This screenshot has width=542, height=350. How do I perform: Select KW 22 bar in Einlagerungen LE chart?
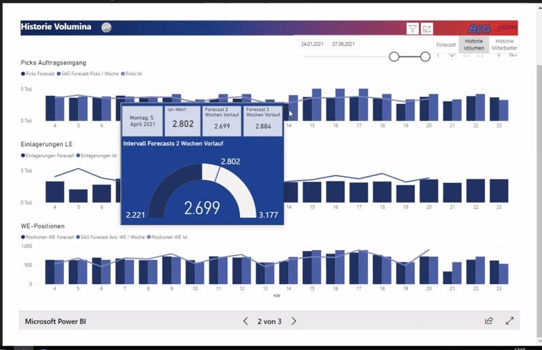pyautogui.click(x=475, y=191)
